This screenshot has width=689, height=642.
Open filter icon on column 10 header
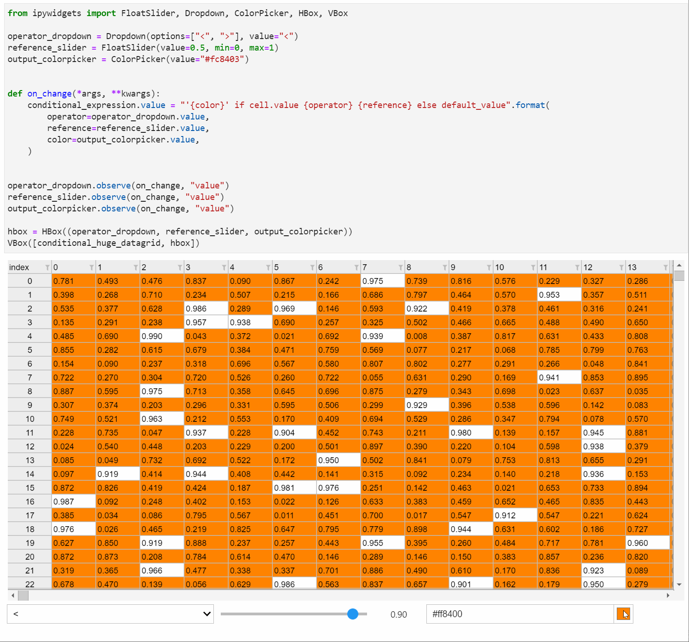[x=533, y=267]
